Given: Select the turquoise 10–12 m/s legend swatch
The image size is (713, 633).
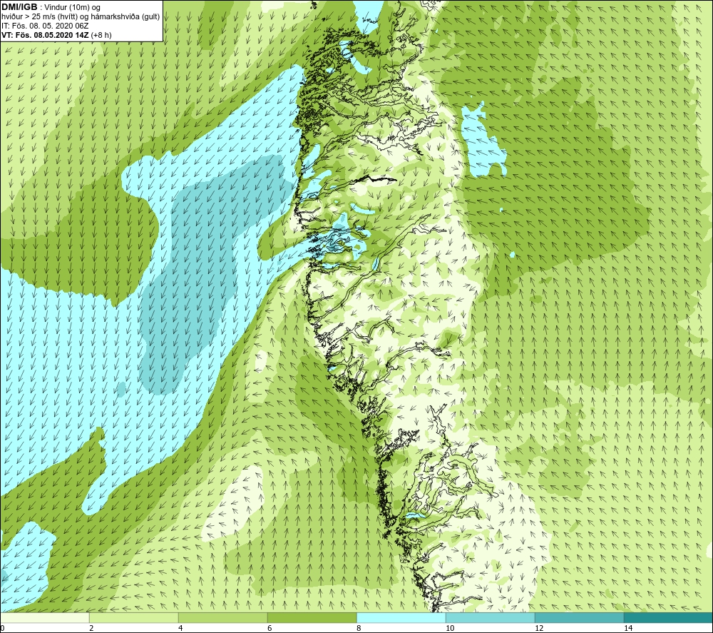Looking at the screenshot, I should click(x=491, y=617).
